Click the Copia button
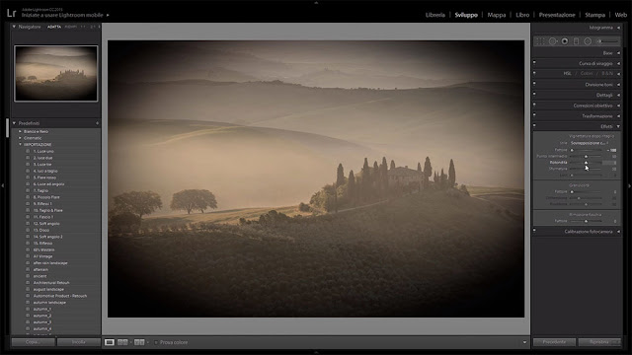632x355 pixels. pyautogui.click(x=33, y=342)
